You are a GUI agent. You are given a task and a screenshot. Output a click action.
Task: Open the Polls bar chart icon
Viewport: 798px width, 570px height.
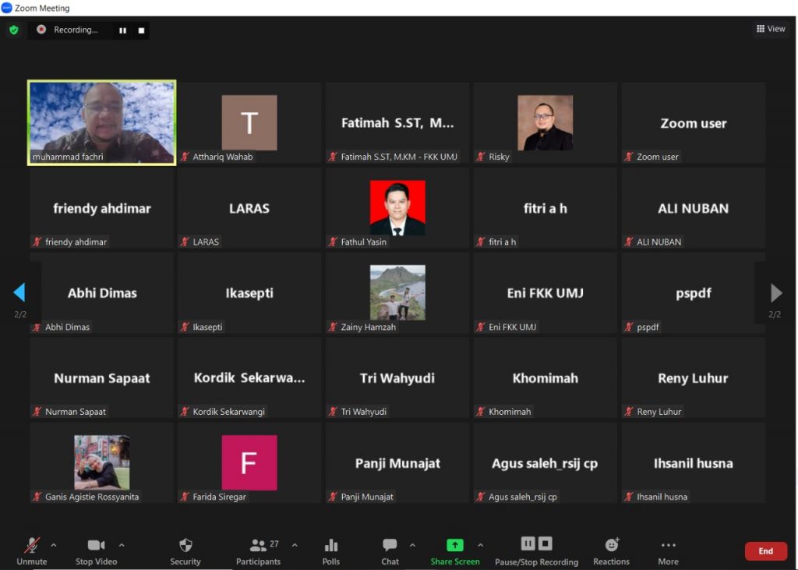coord(330,545)
